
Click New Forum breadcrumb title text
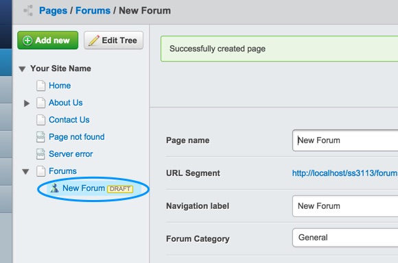pos(145,11)
